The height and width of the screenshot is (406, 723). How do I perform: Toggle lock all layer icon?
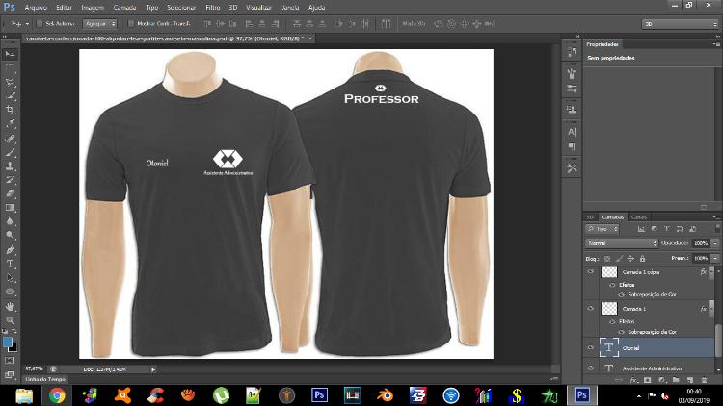click(642, 259)
